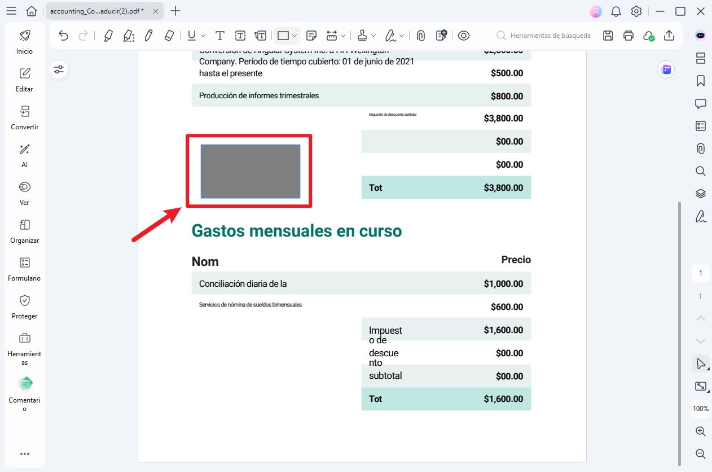
Task: Open the Layers panel in the right sidebar
Action: pos(700,193)
